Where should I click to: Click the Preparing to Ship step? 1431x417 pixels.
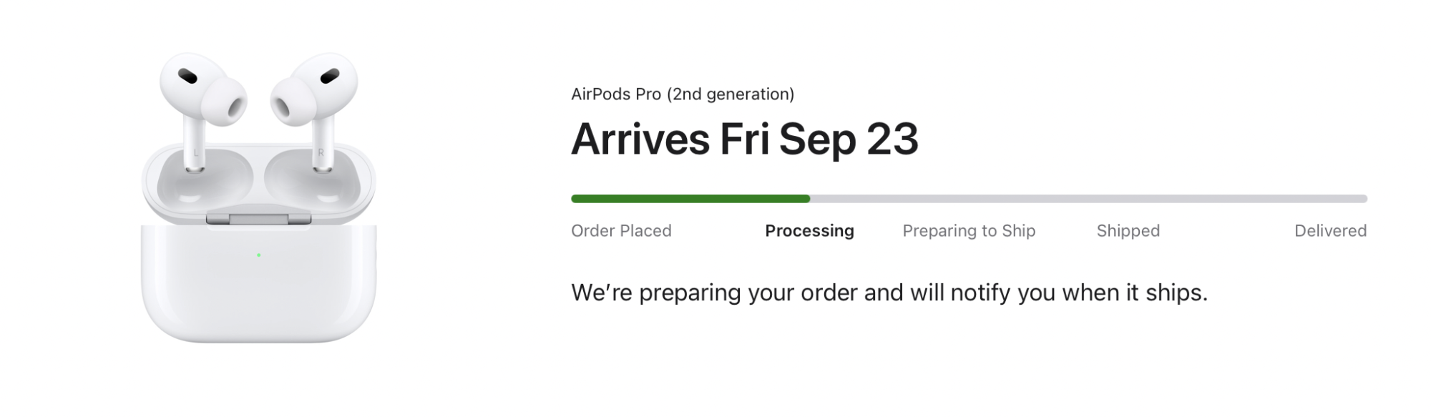[969, 231]
